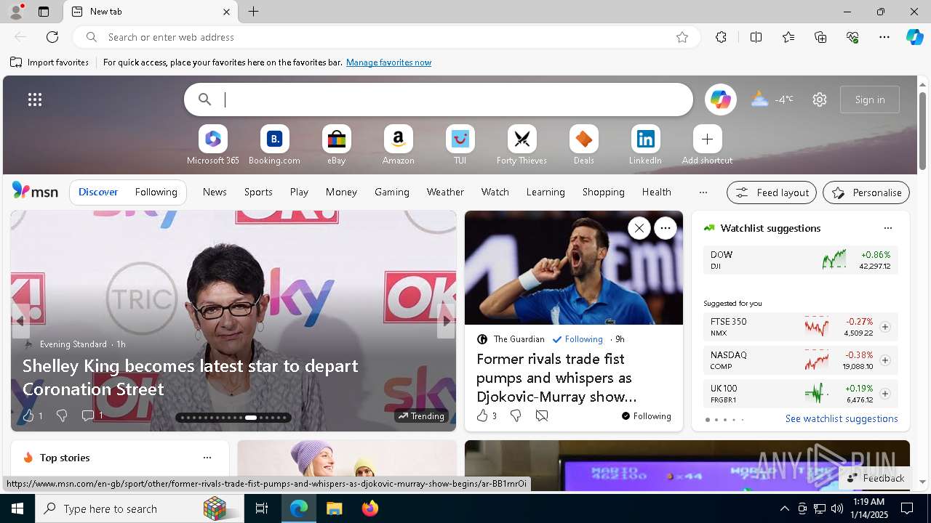Click the MSN web search box
Screen dimensions: 931x523
[x=438, y=100]
